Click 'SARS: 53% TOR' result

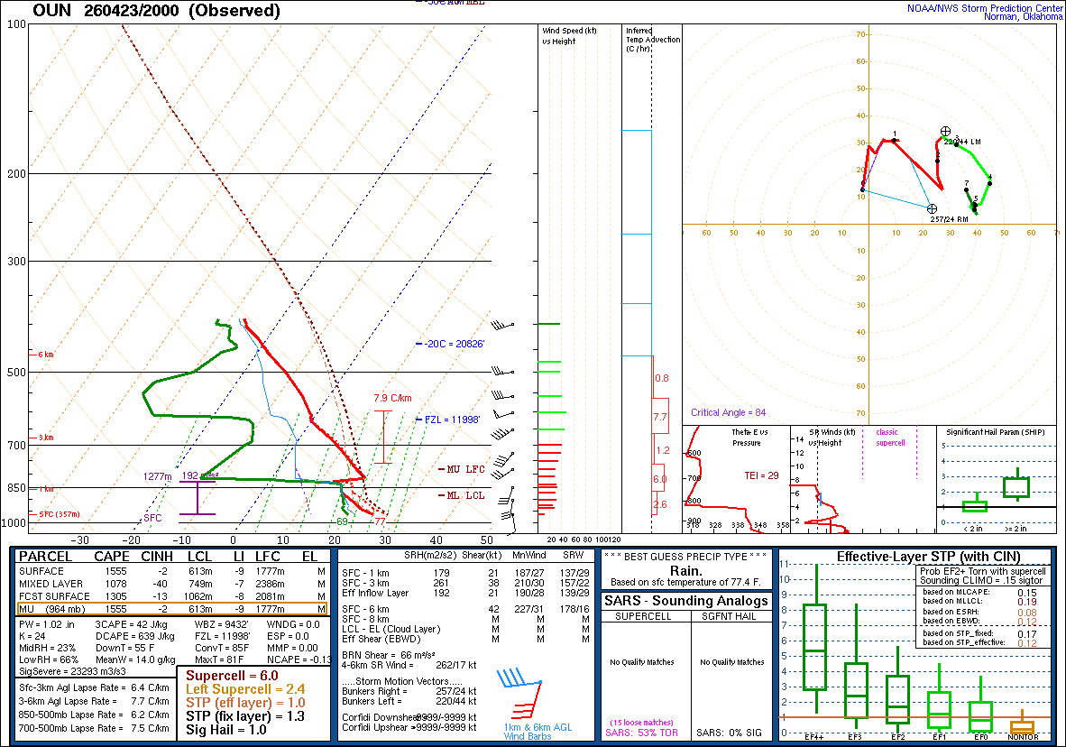641,733
